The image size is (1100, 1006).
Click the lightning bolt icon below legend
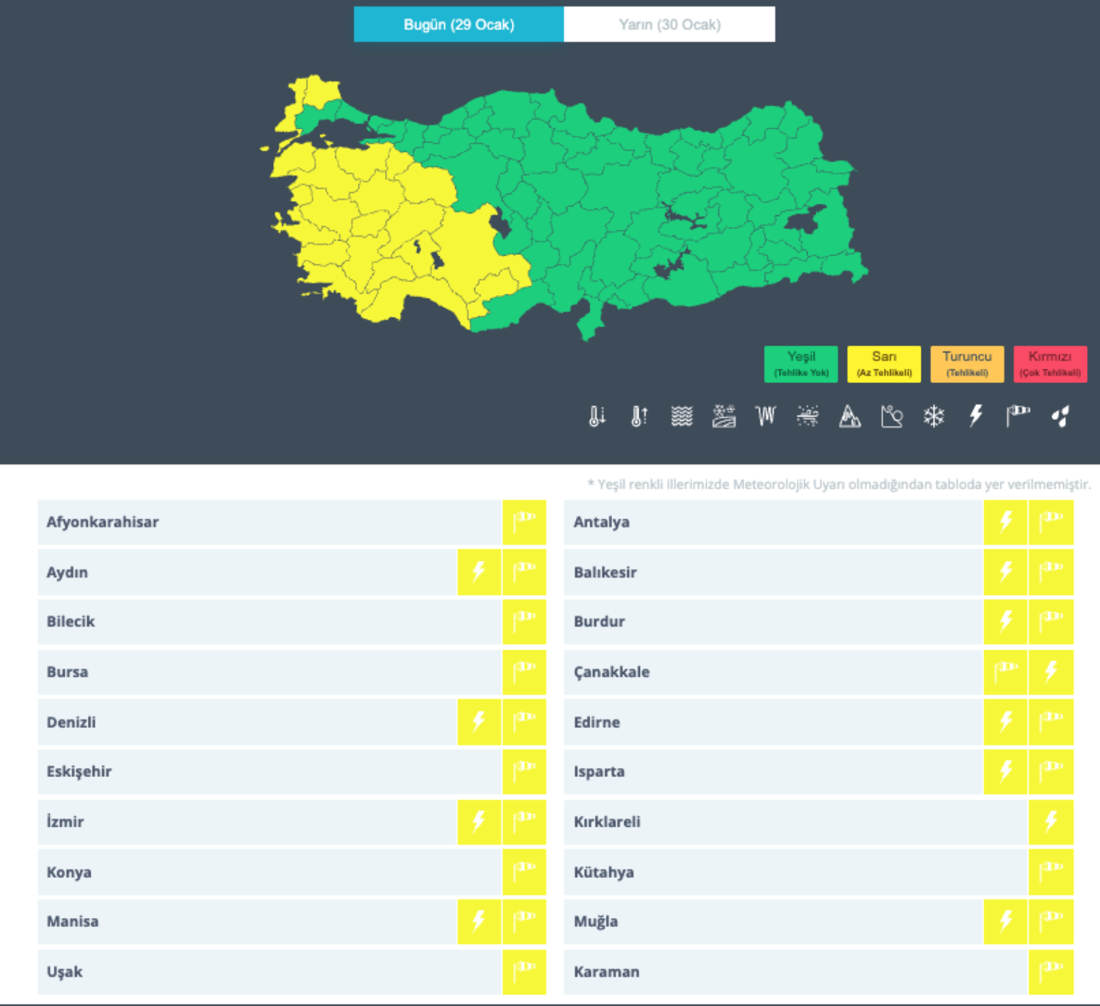(976, 416)
